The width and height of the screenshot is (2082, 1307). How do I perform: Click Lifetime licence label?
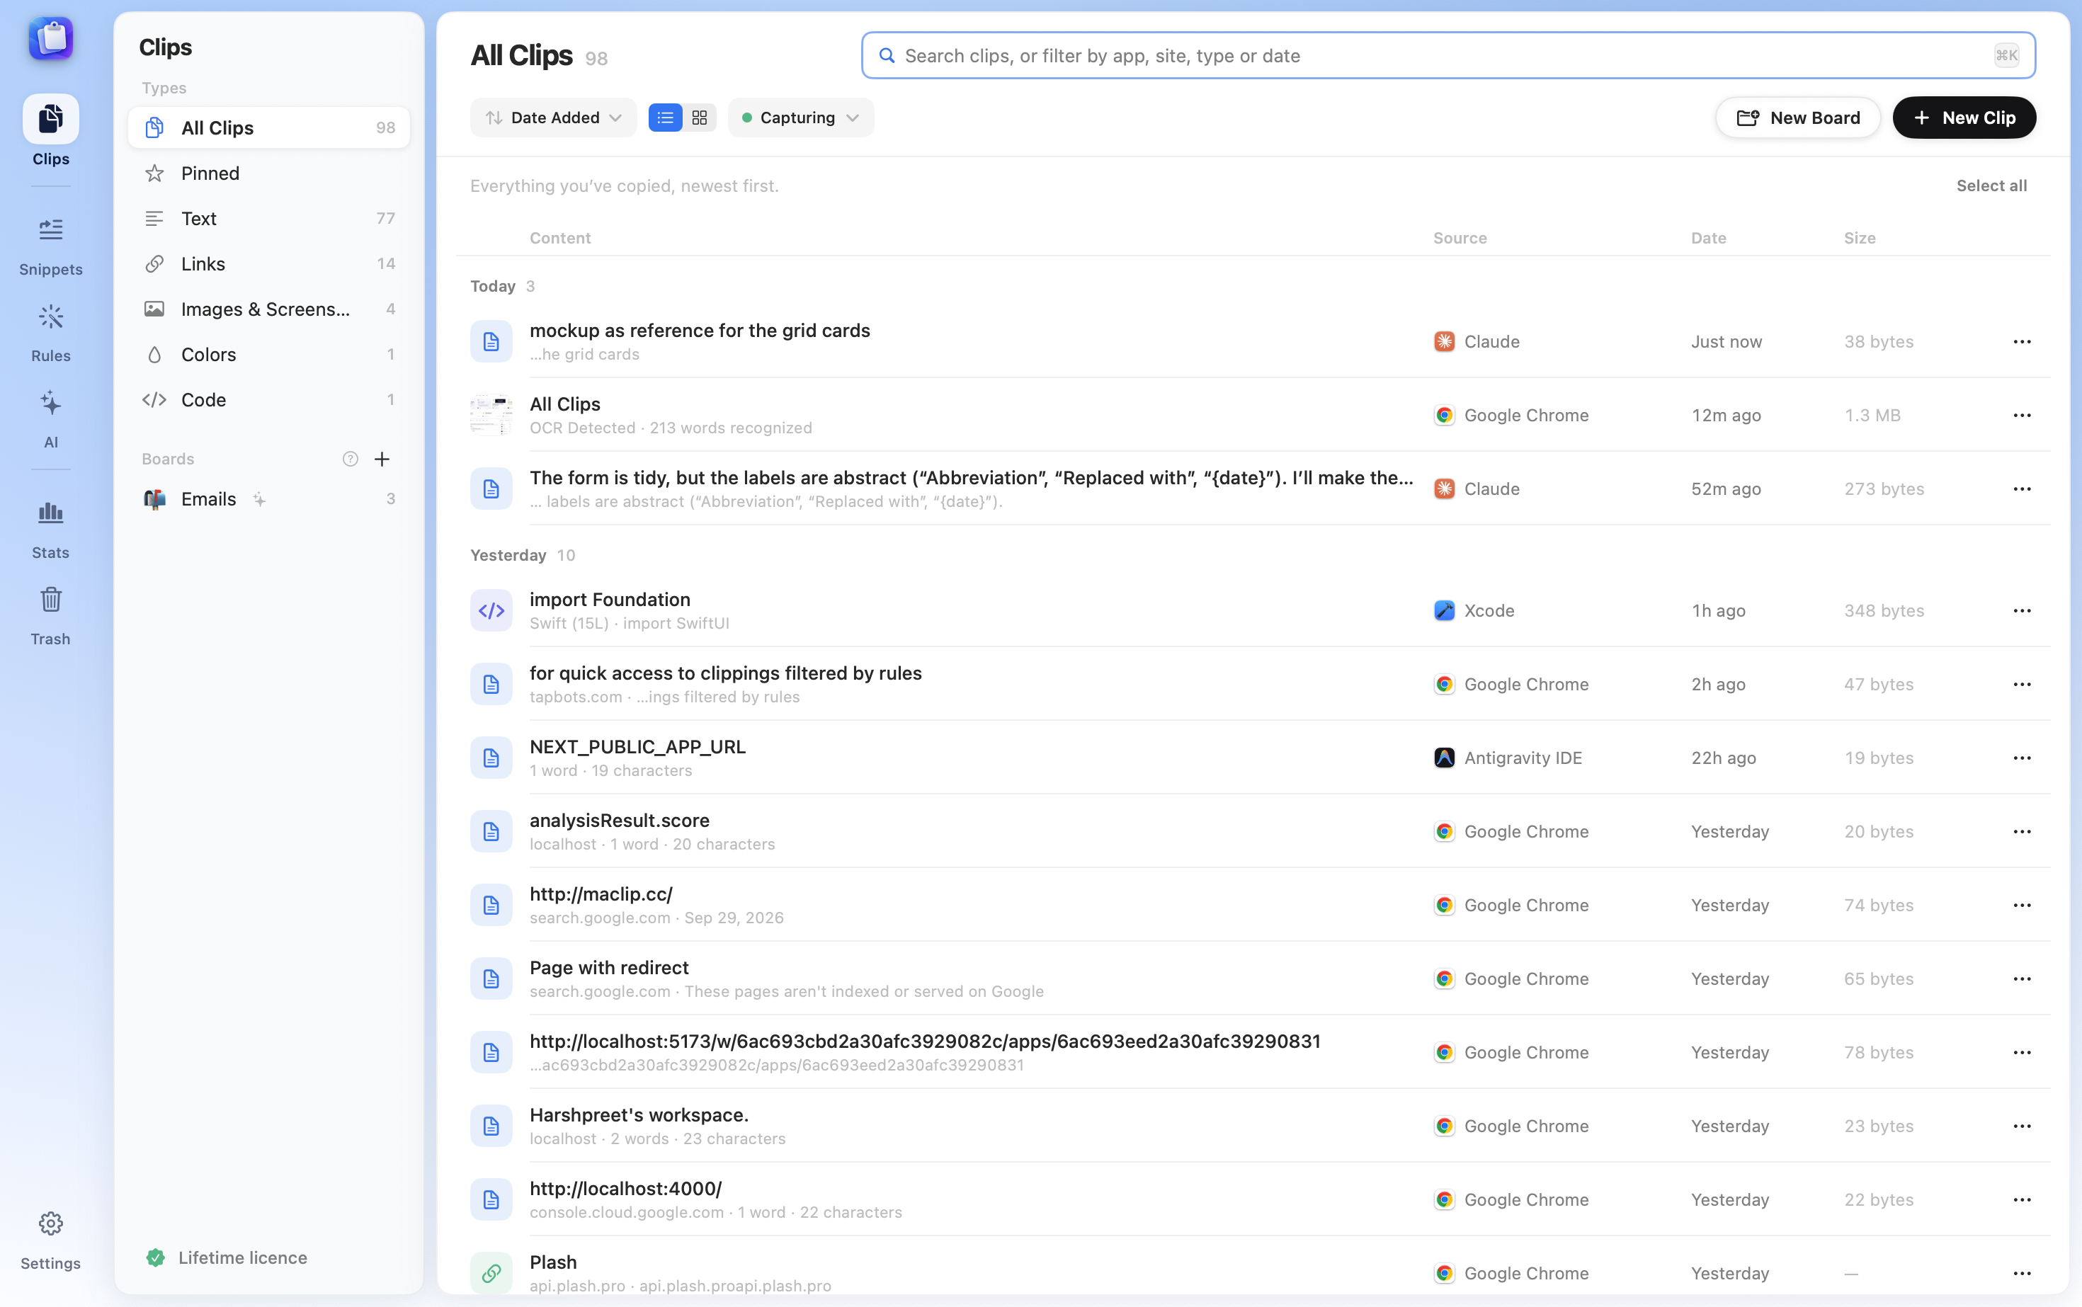tap(242, 1257)
